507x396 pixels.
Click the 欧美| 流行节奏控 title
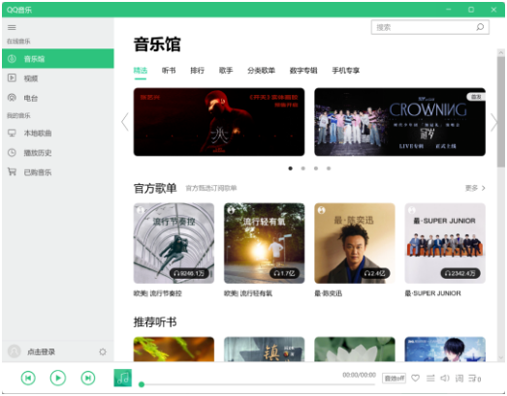click(158, 293)
